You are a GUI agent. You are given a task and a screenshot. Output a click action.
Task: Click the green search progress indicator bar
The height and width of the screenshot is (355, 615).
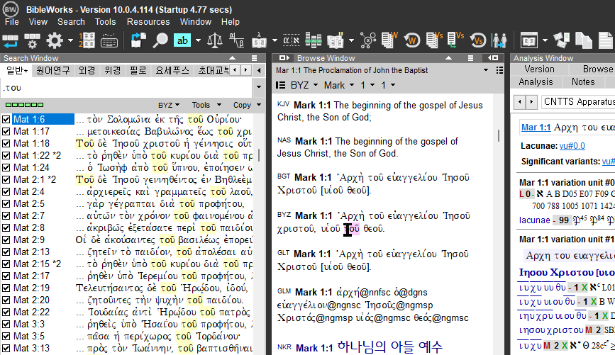pos(24,105)
